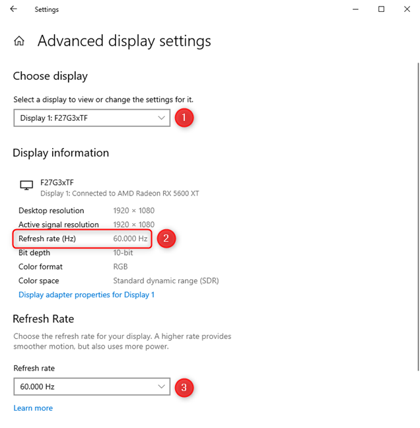
Task: Click the red numbered marker 3
Action: click(184, 387)
